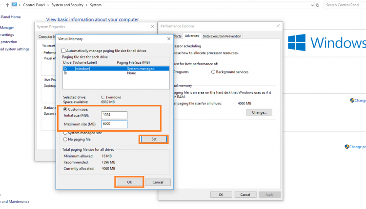Open address bar history dropdown arrow
Viewport: 366px width, 209px height.
pos(312,5)
